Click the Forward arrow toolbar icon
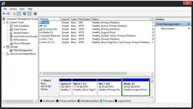Viewport: 193px width, 109px height. 8,14
